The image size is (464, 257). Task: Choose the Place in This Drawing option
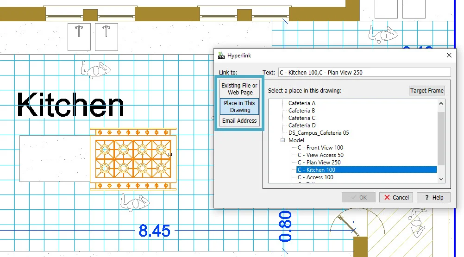[x=239, y=107]
